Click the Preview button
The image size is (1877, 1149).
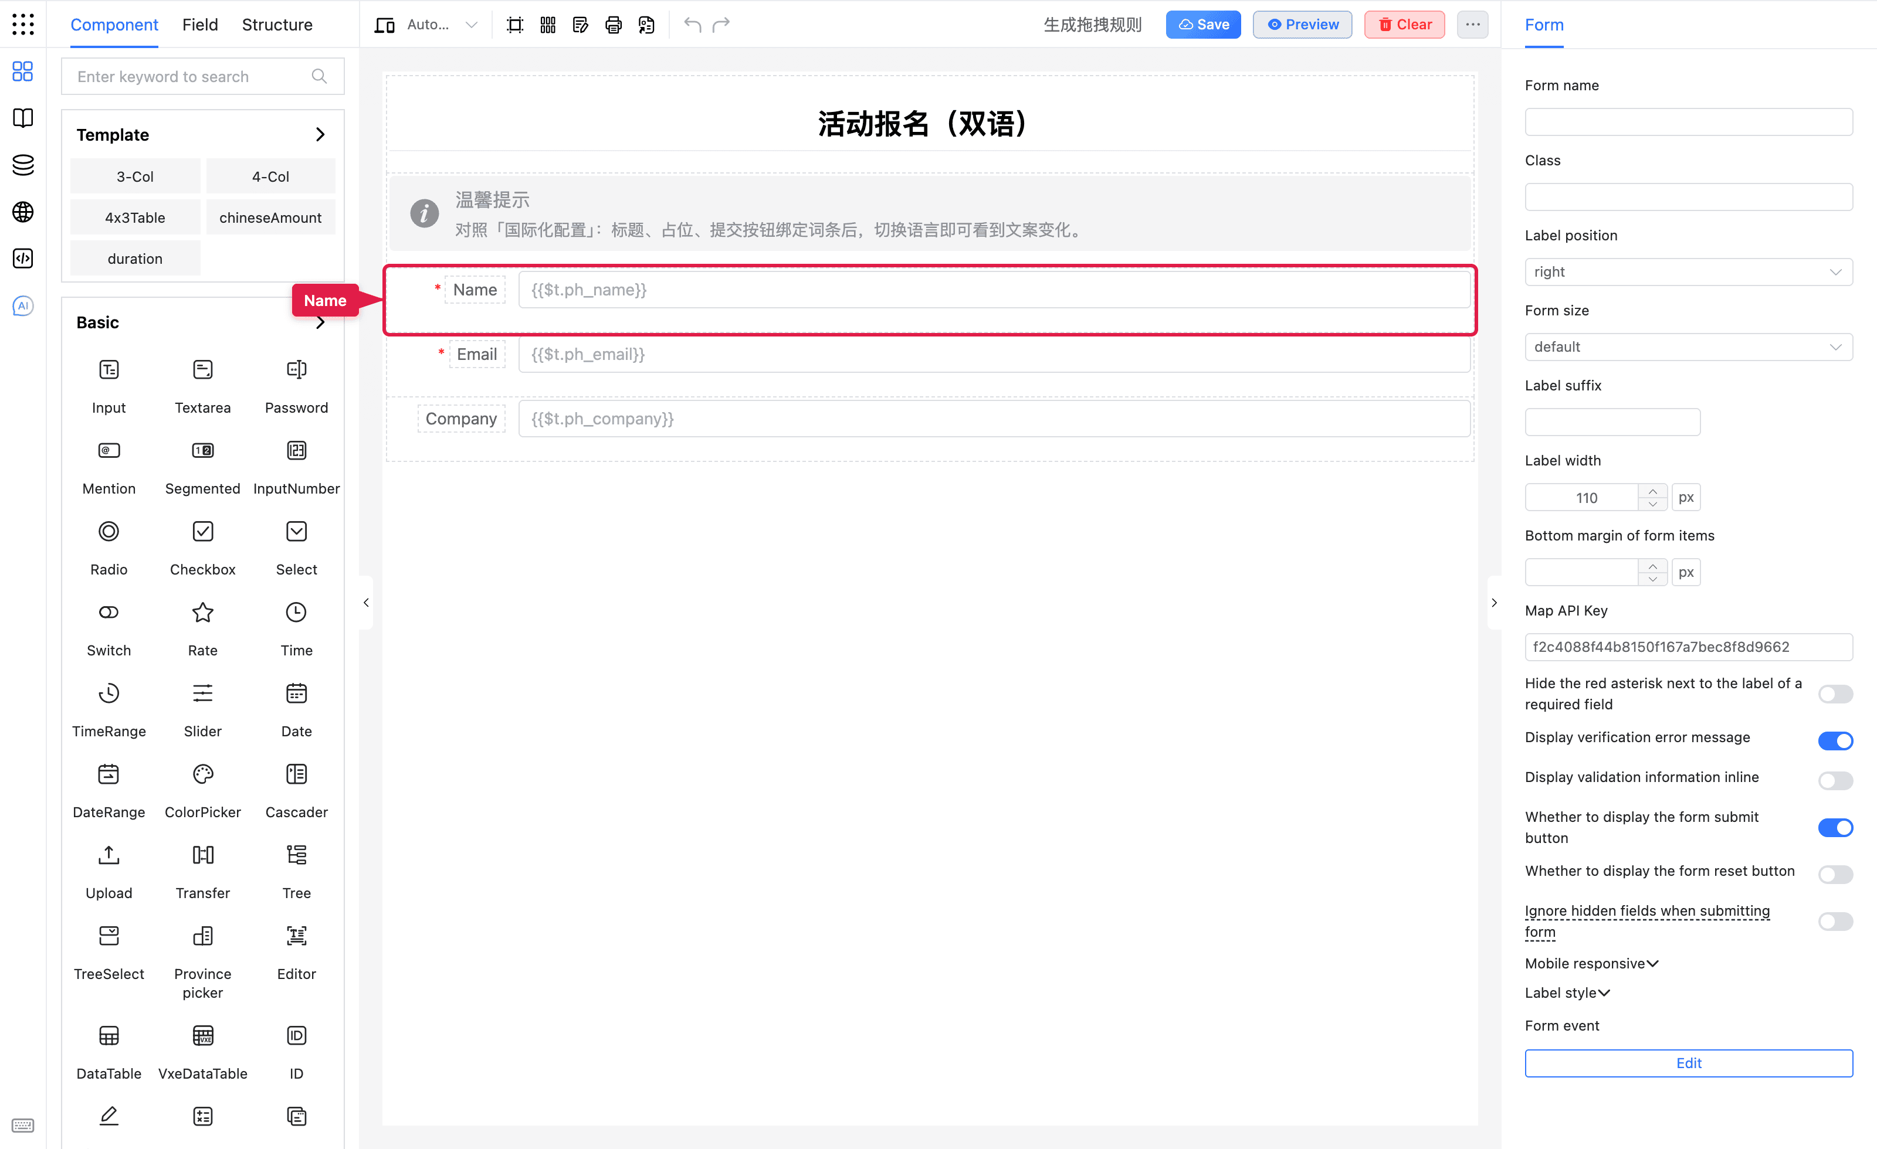pos(1302,25)
